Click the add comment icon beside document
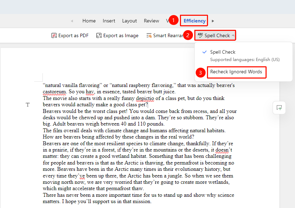Screen dimensions: 295x208 (x=279, y=108)
